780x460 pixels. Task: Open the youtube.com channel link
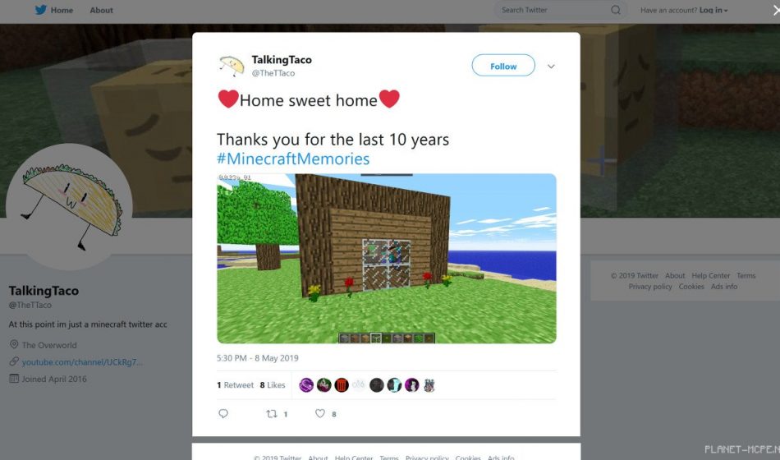point(82,362)
